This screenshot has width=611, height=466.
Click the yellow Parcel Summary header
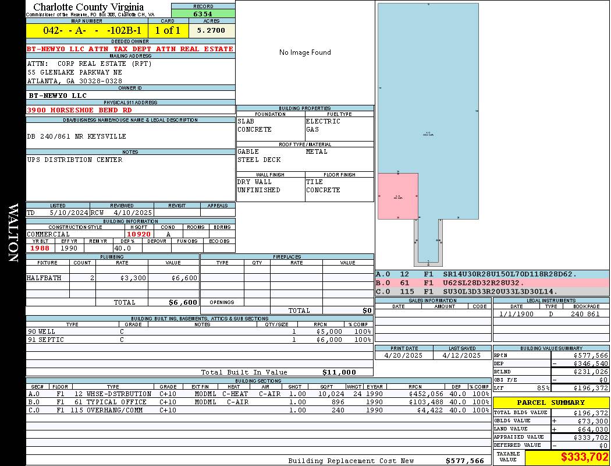(551, 403)
